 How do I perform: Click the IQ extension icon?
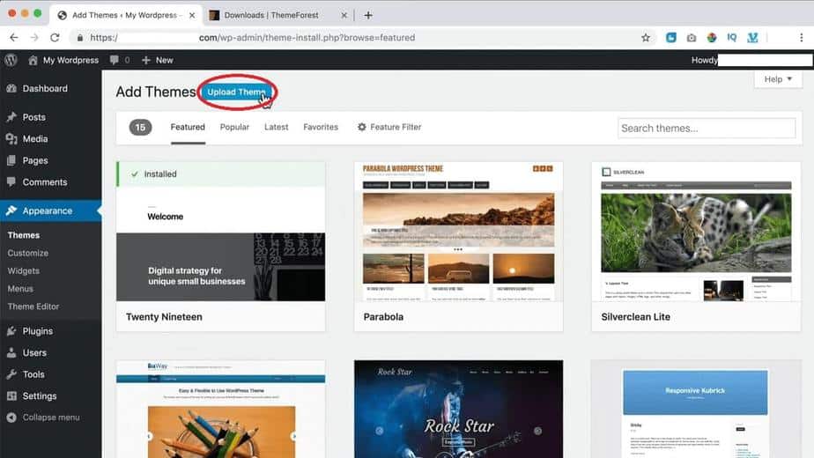[x=731, y=37]
